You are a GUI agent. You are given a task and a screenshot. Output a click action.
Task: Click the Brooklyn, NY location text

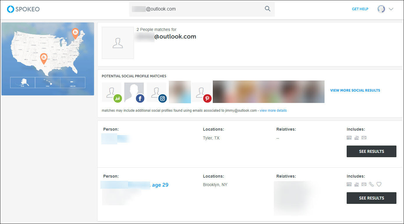215,185
